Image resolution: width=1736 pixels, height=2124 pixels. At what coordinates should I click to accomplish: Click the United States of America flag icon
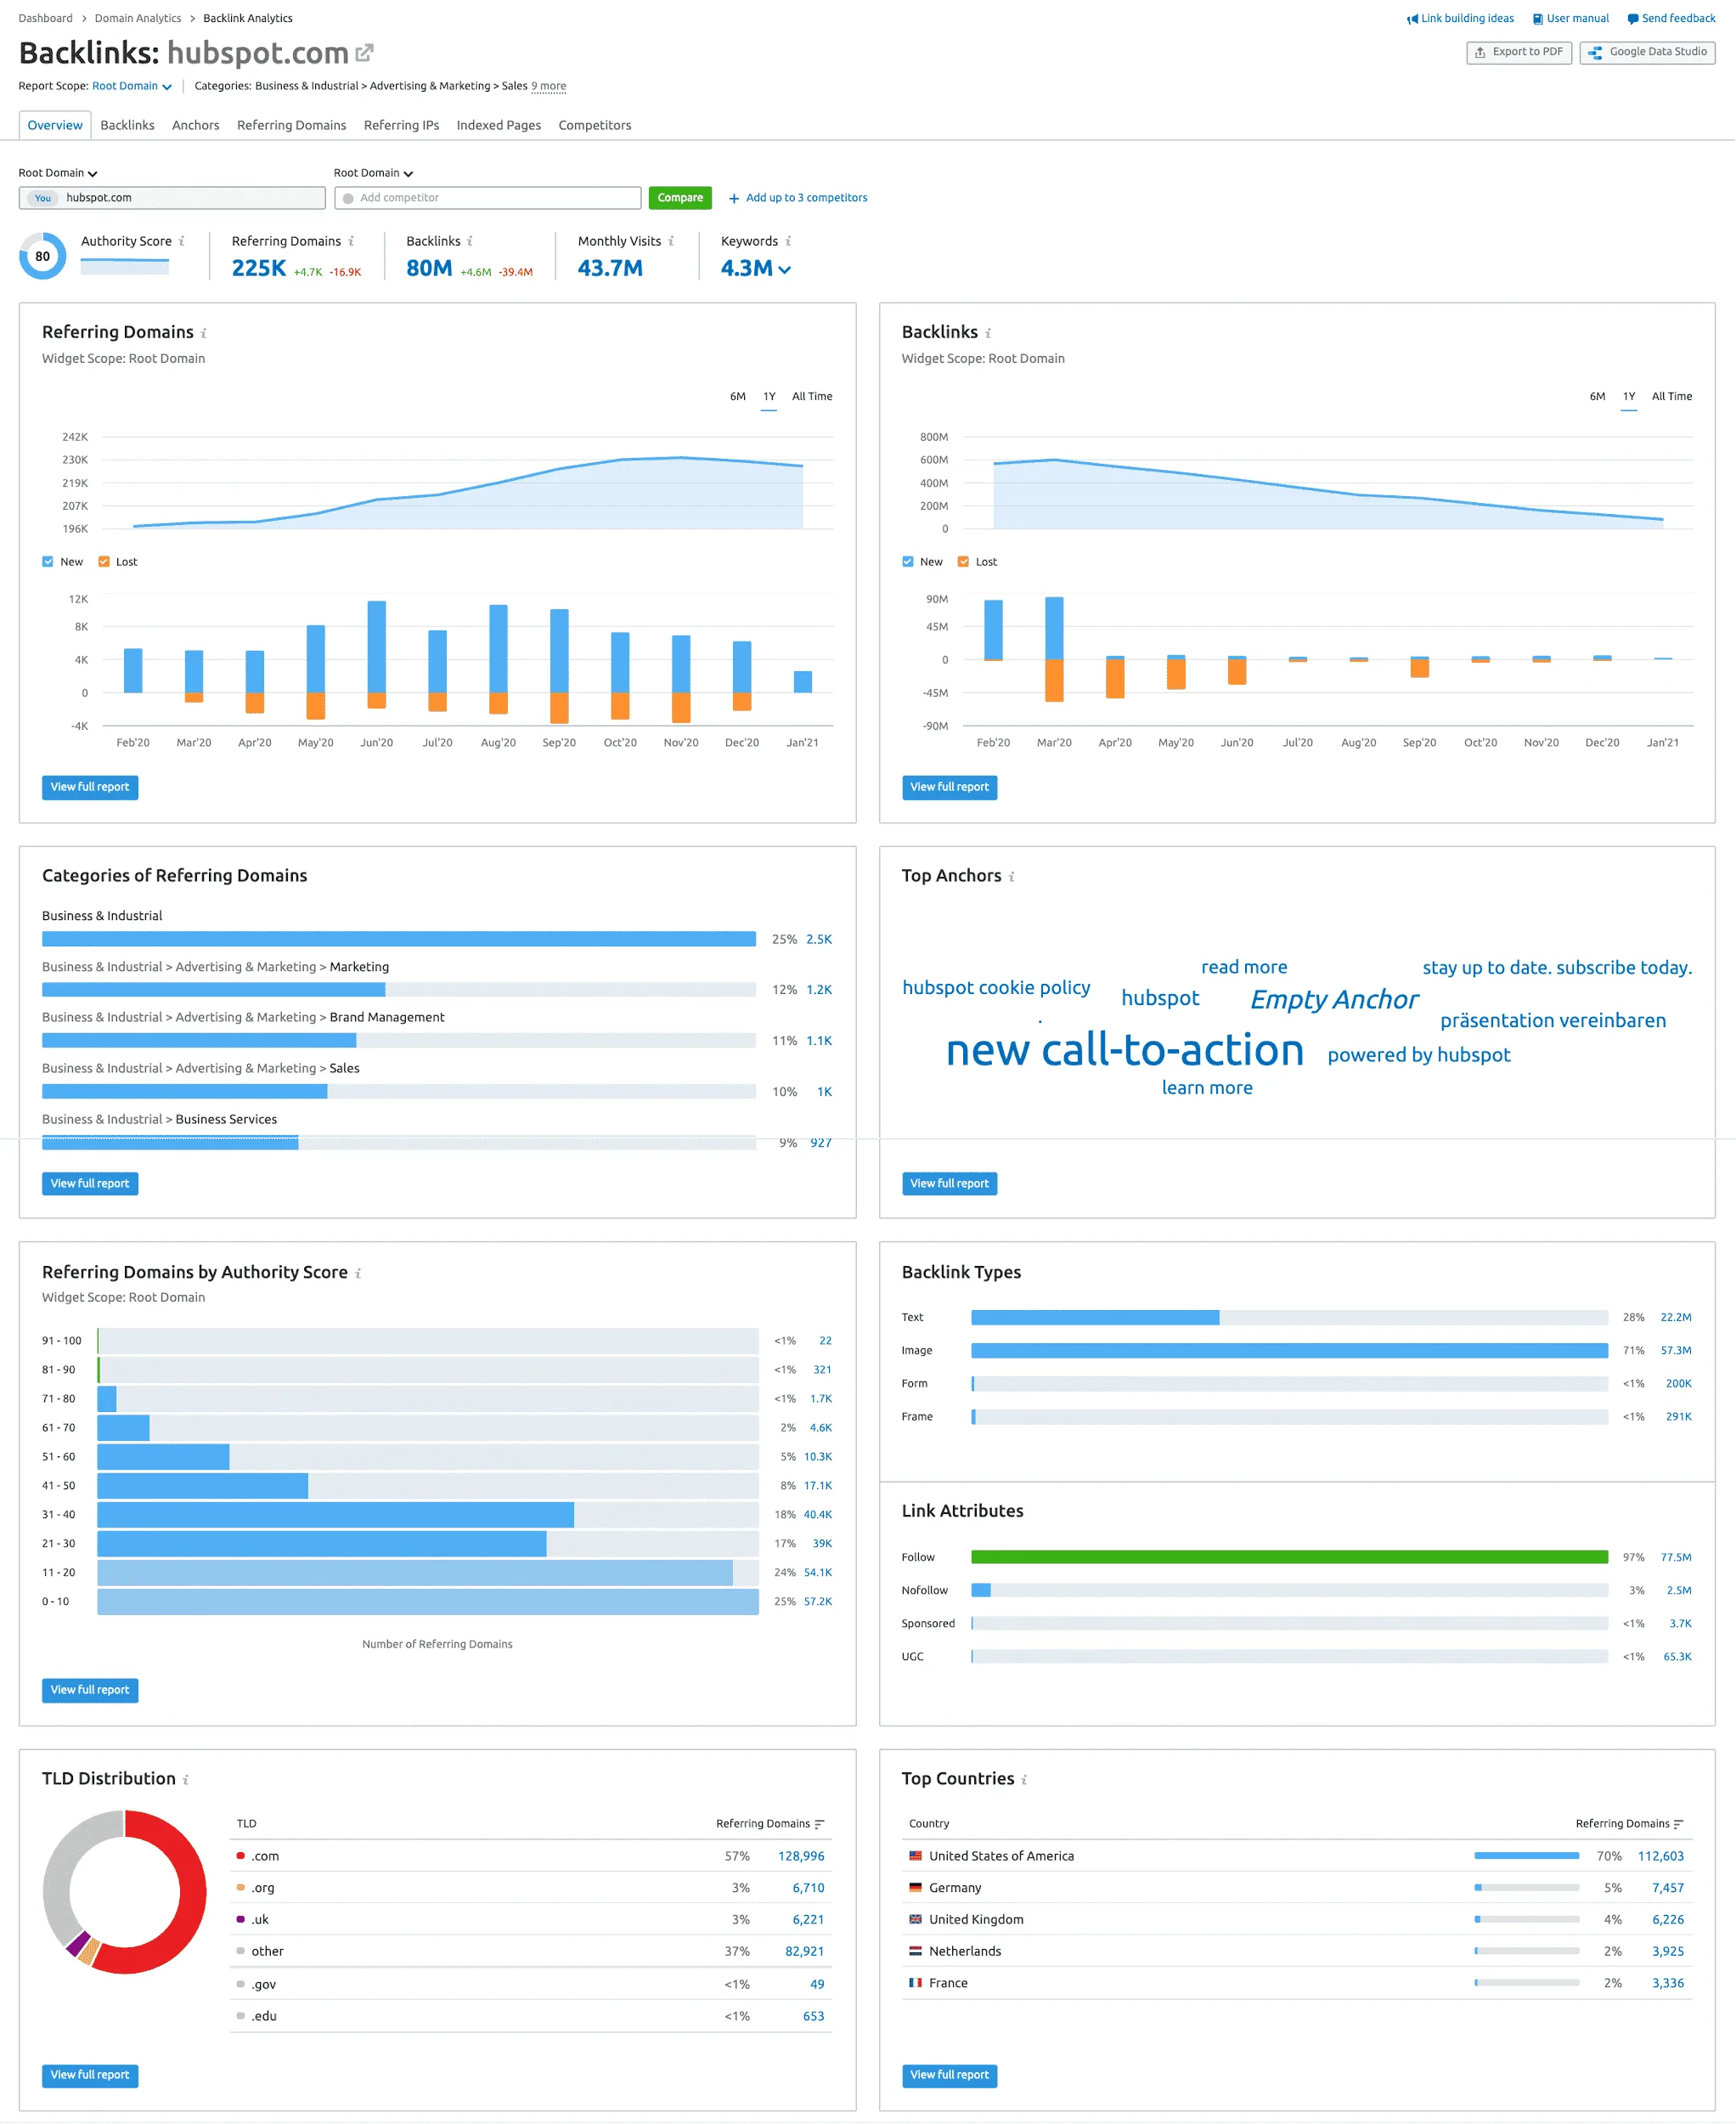point(915,1856)
